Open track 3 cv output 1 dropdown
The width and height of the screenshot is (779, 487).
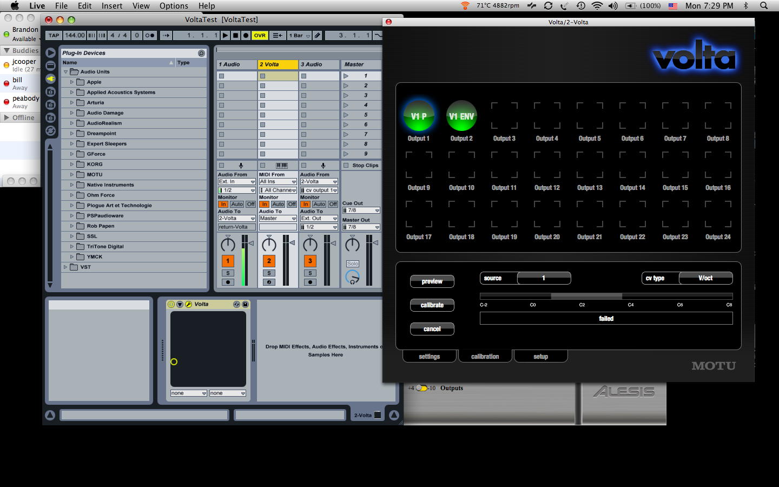[x=319, y=190]
